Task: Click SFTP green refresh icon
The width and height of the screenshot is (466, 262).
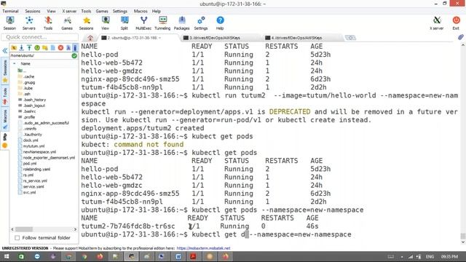Action: [37, 47]
